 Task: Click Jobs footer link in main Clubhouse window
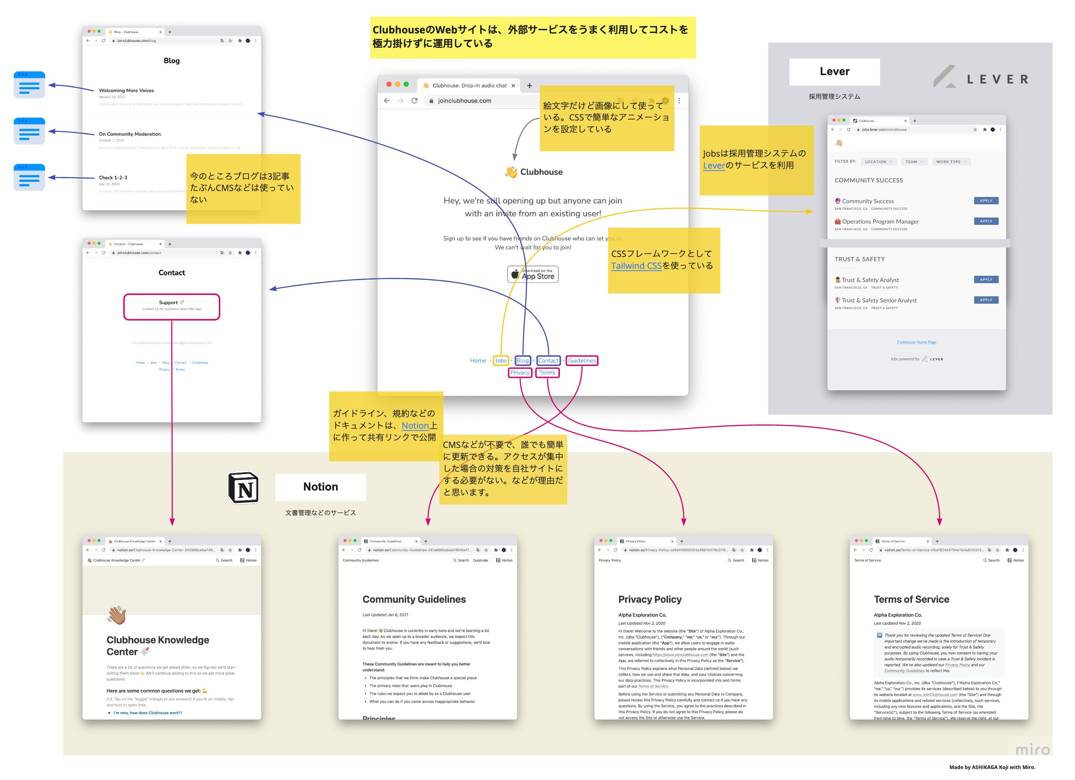pyautogui.click(x=500, y=360)
